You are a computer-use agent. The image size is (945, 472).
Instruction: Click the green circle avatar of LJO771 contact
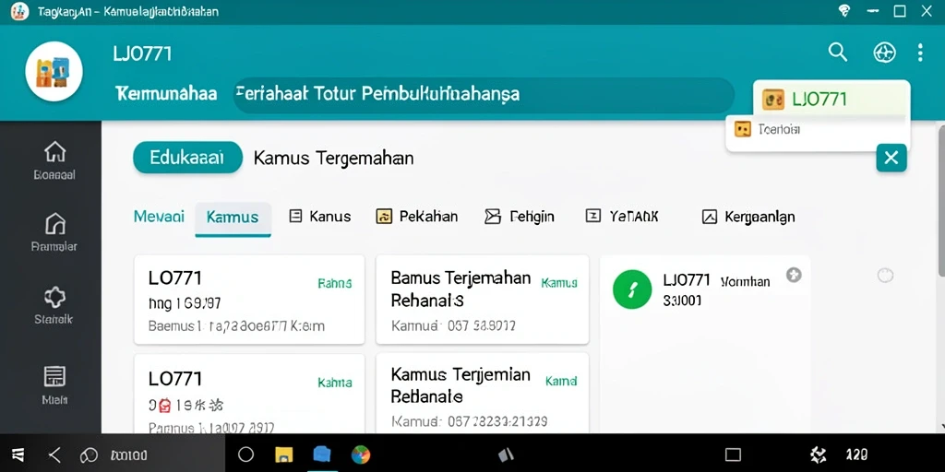coord(632,289)
